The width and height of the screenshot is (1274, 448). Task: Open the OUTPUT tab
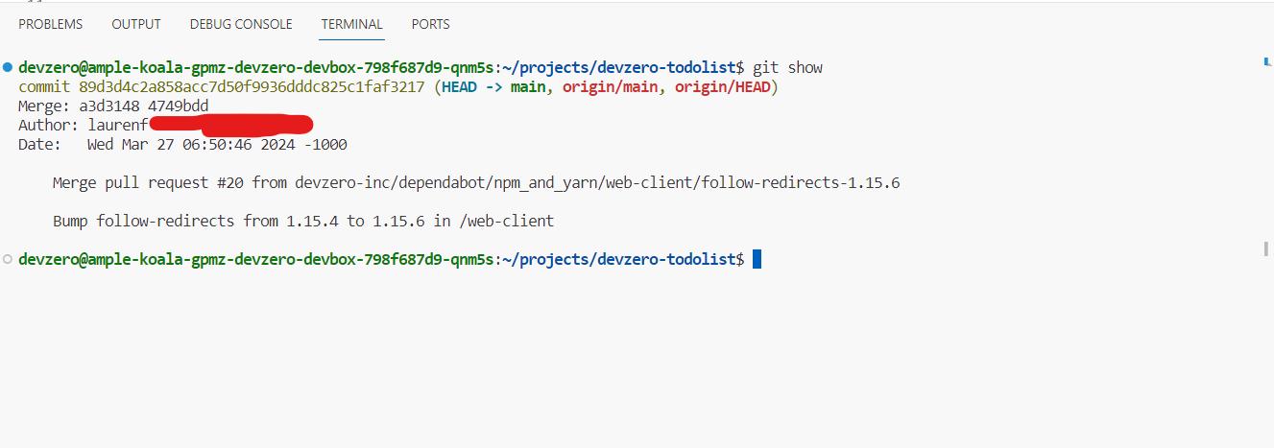point(136,24)
